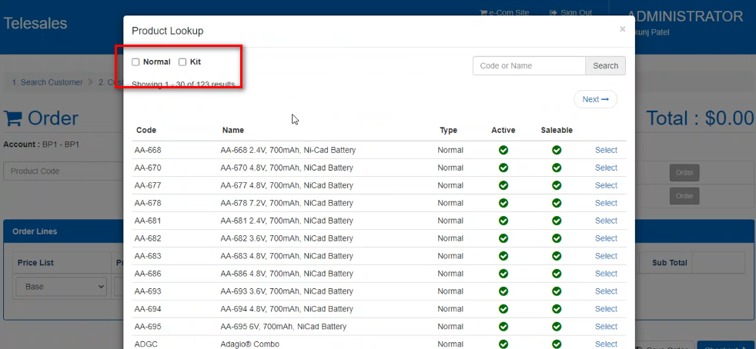Click the Active check icon for AA-694
This screenshot has height=349, width=756.
click(503, 309)
